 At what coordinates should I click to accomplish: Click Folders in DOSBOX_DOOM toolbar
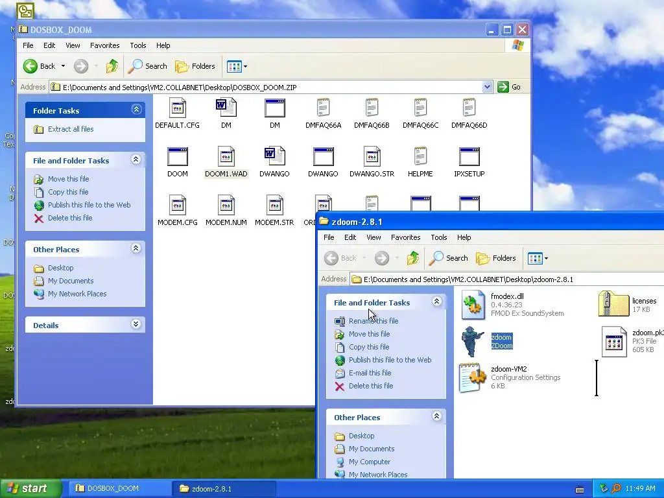[195, 66]
